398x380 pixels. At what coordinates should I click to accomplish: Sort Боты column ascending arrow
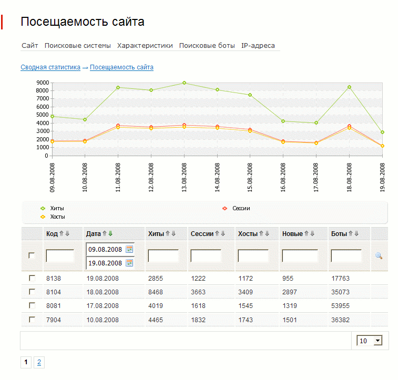(350, 234)
